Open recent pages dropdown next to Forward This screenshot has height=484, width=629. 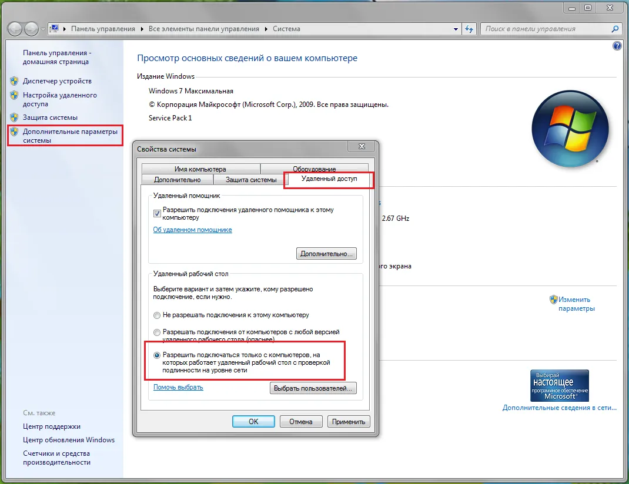(x=43, y=29)
